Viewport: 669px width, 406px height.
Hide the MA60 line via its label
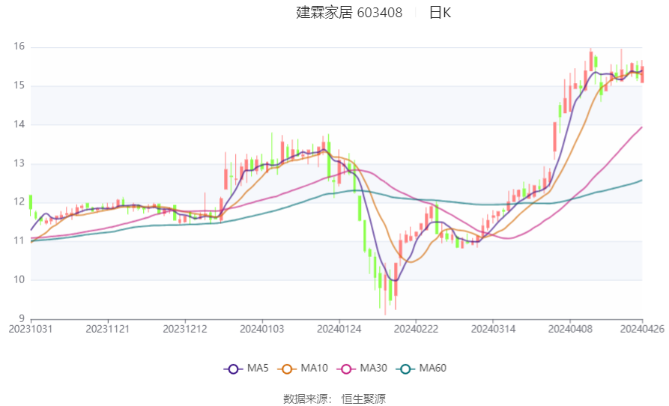(x=432, y=368)
